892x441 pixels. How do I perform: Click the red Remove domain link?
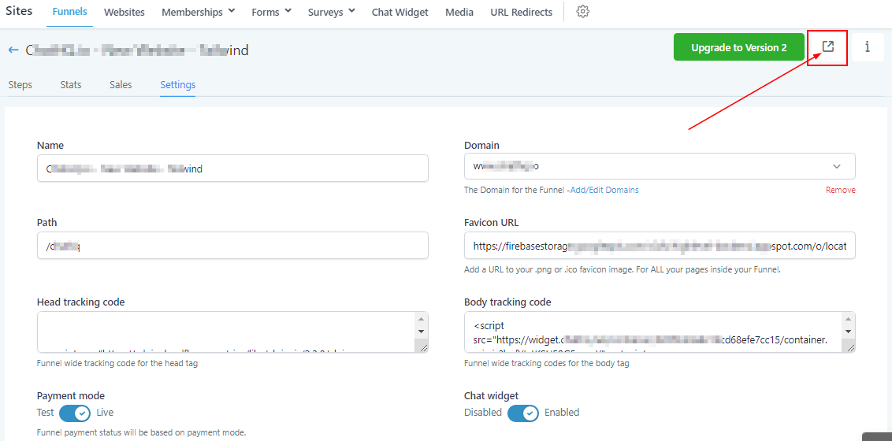tap(840, 190)
